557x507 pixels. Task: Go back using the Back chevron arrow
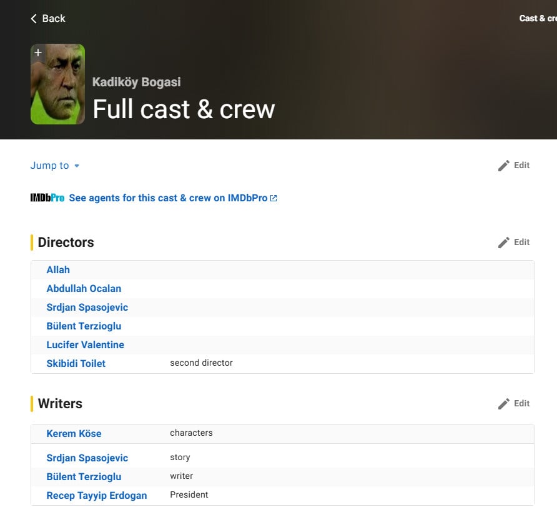pos(34,19)
